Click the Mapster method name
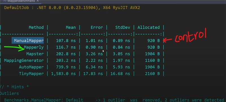Image resolution: width=226 pixels, height=102 pixels. pos(35,54)
